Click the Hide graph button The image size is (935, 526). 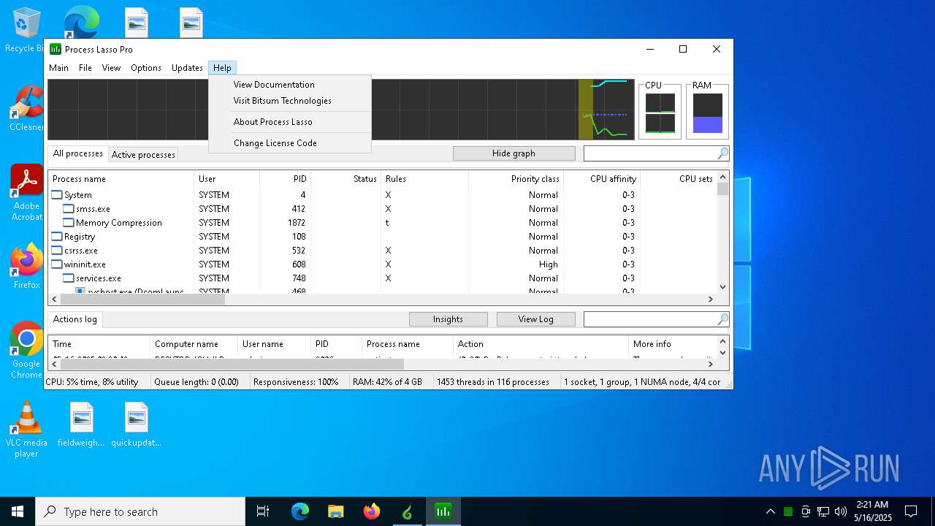coord(514,153)
